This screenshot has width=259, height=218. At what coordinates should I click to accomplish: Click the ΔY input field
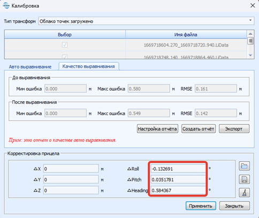pyautogui.click(x=71, y=179)
